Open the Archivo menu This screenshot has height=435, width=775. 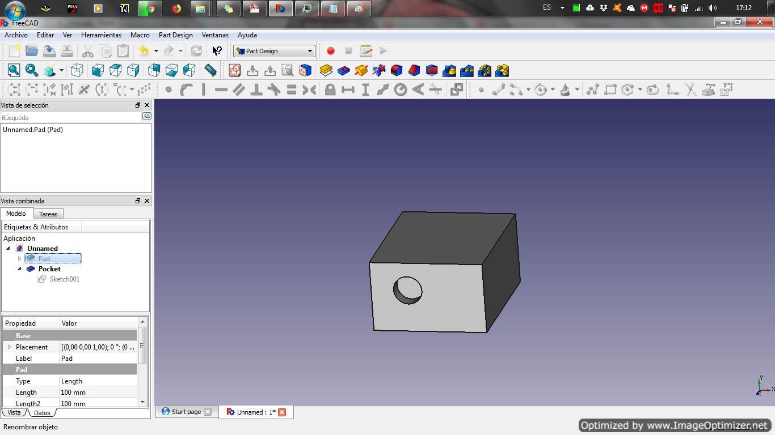pos(16,35)
